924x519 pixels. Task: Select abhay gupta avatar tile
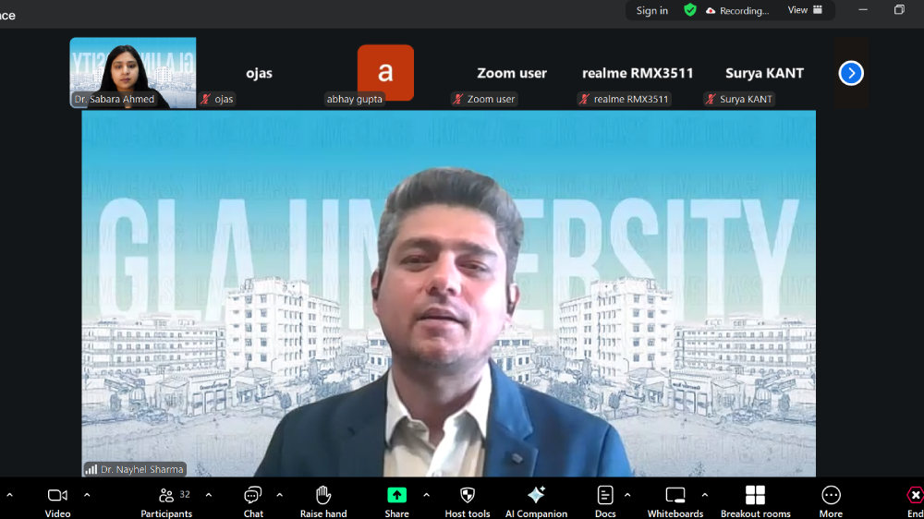point(385,72)
